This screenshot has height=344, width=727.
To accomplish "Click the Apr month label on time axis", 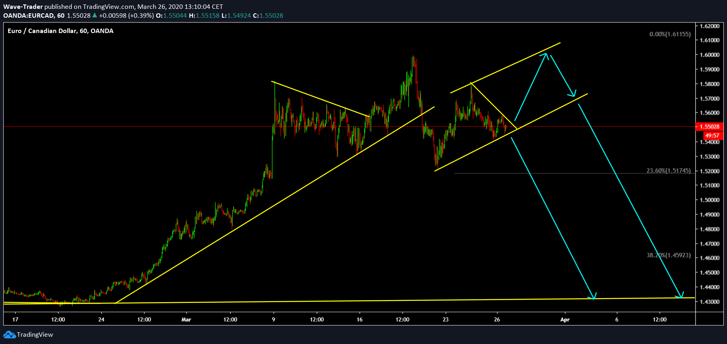I will pos(565,319).
